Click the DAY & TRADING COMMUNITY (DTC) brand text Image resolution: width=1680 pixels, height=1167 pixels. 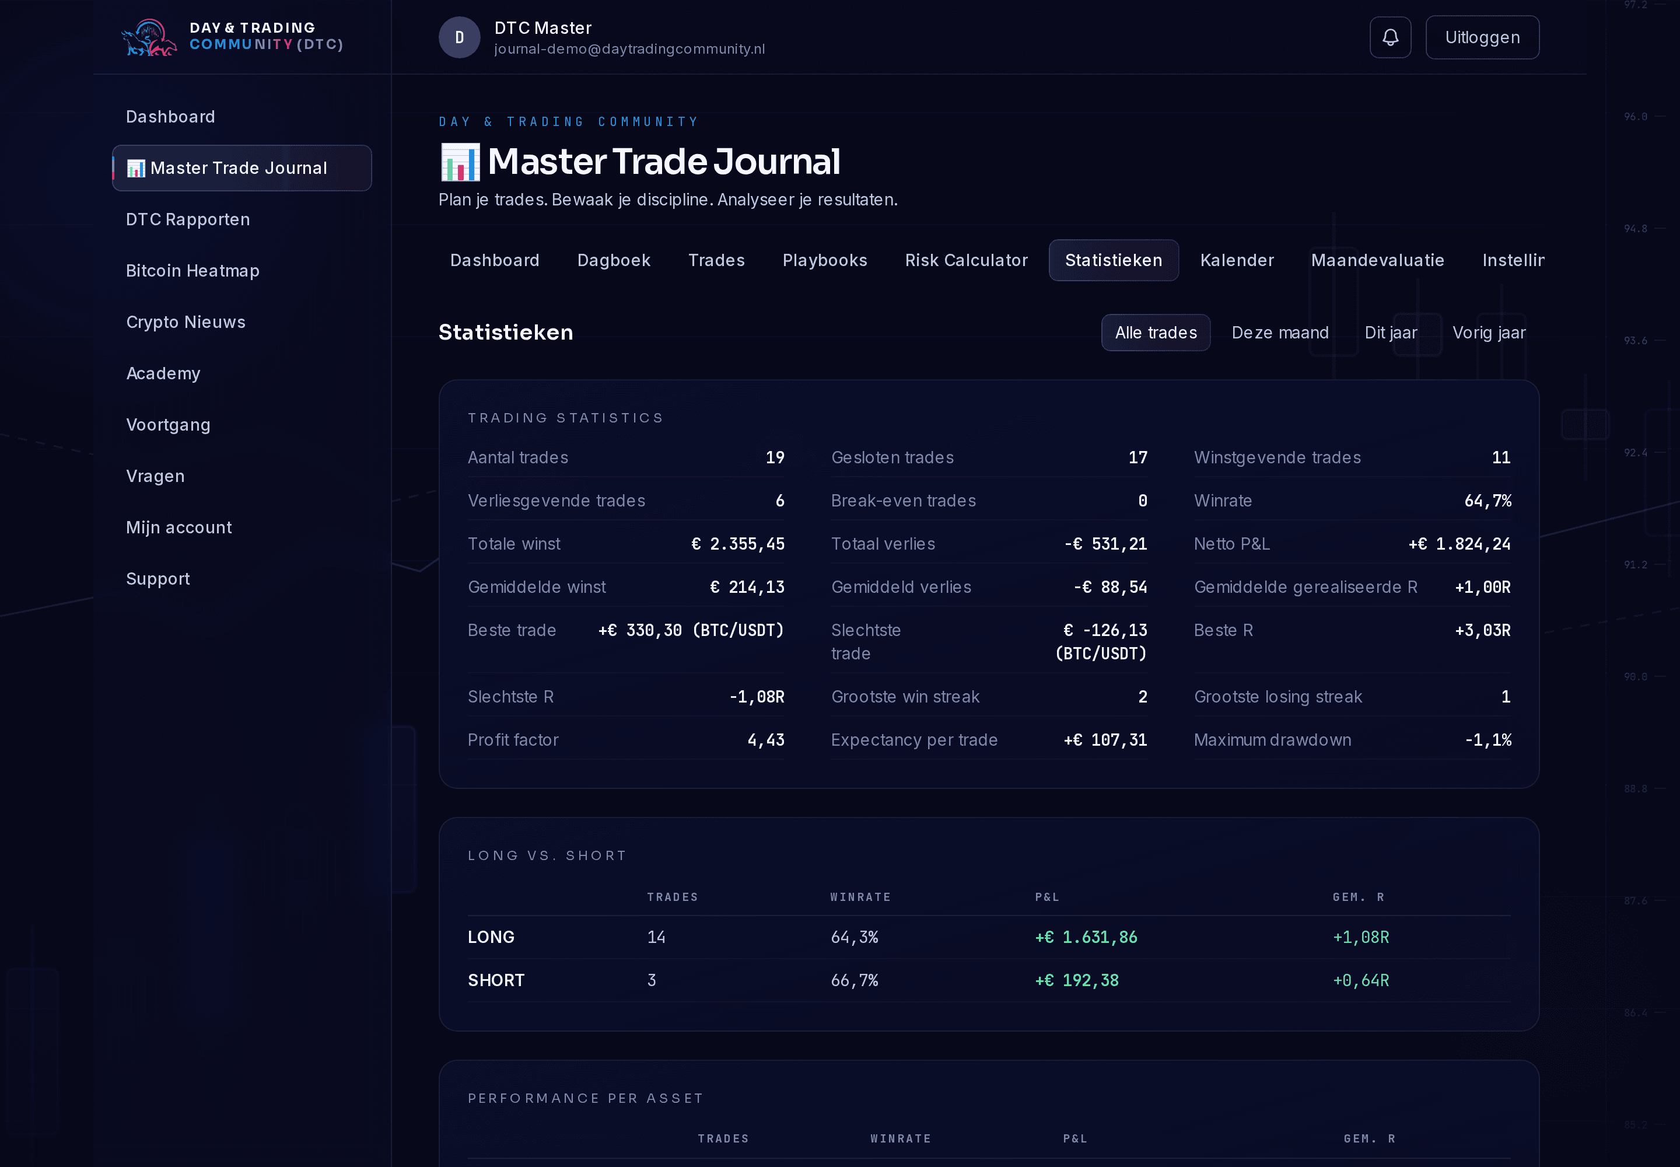tap(266, 36)
